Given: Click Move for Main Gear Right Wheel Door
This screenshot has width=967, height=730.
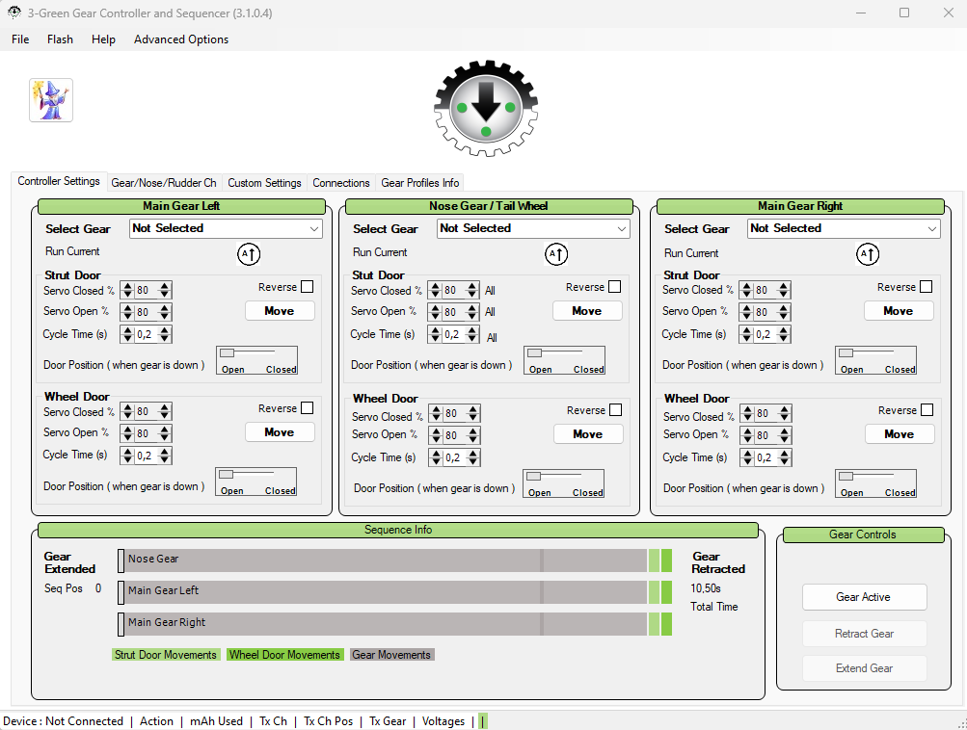Looking at the screenshot, I should [x=899, y=434].
